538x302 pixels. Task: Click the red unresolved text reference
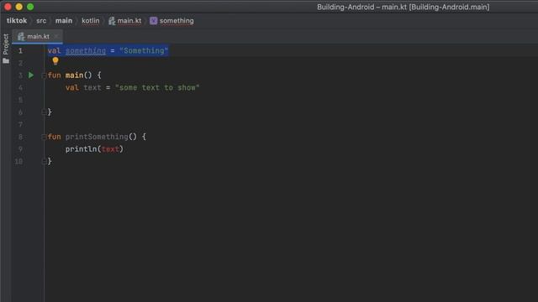(110, 149)
